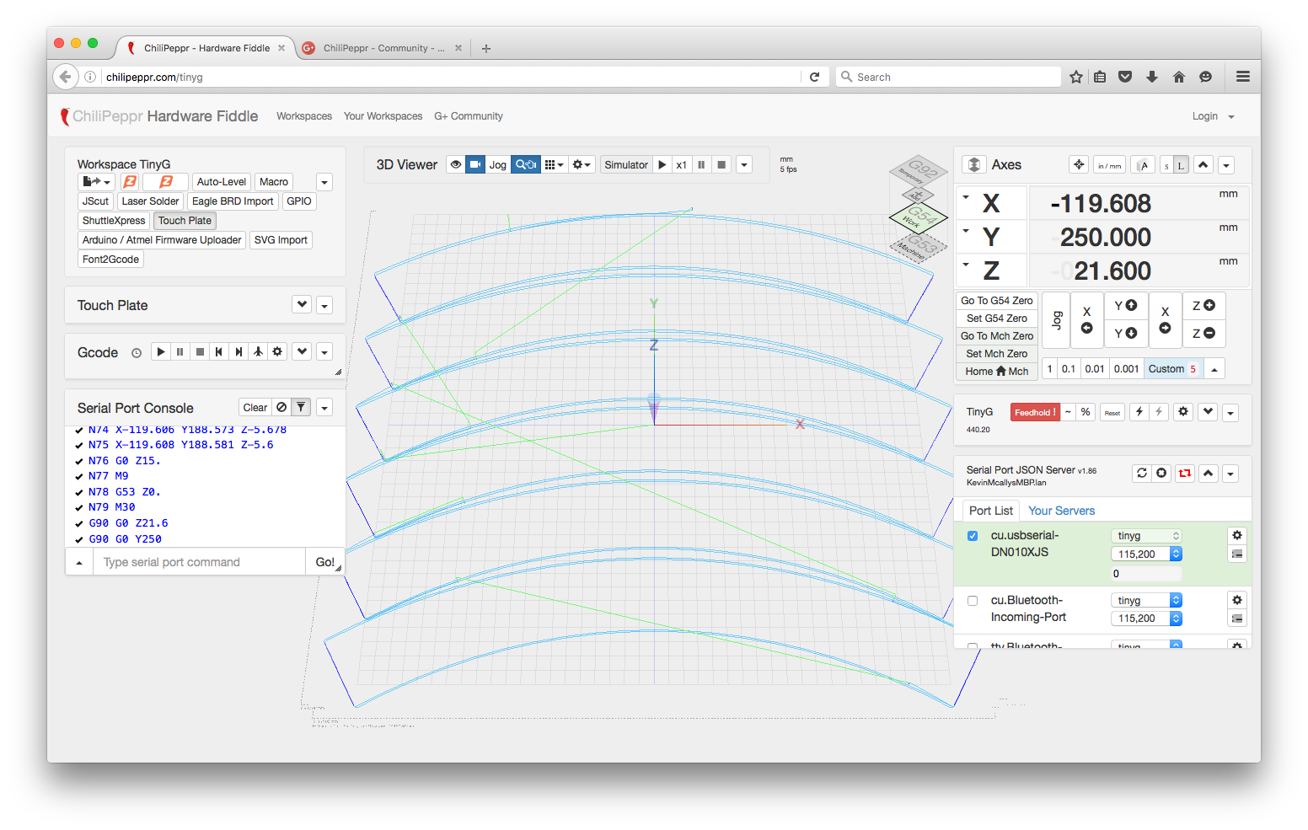Jog Y axis down with arrow button
1308x830 pixels.
(x=1125, y=334)
